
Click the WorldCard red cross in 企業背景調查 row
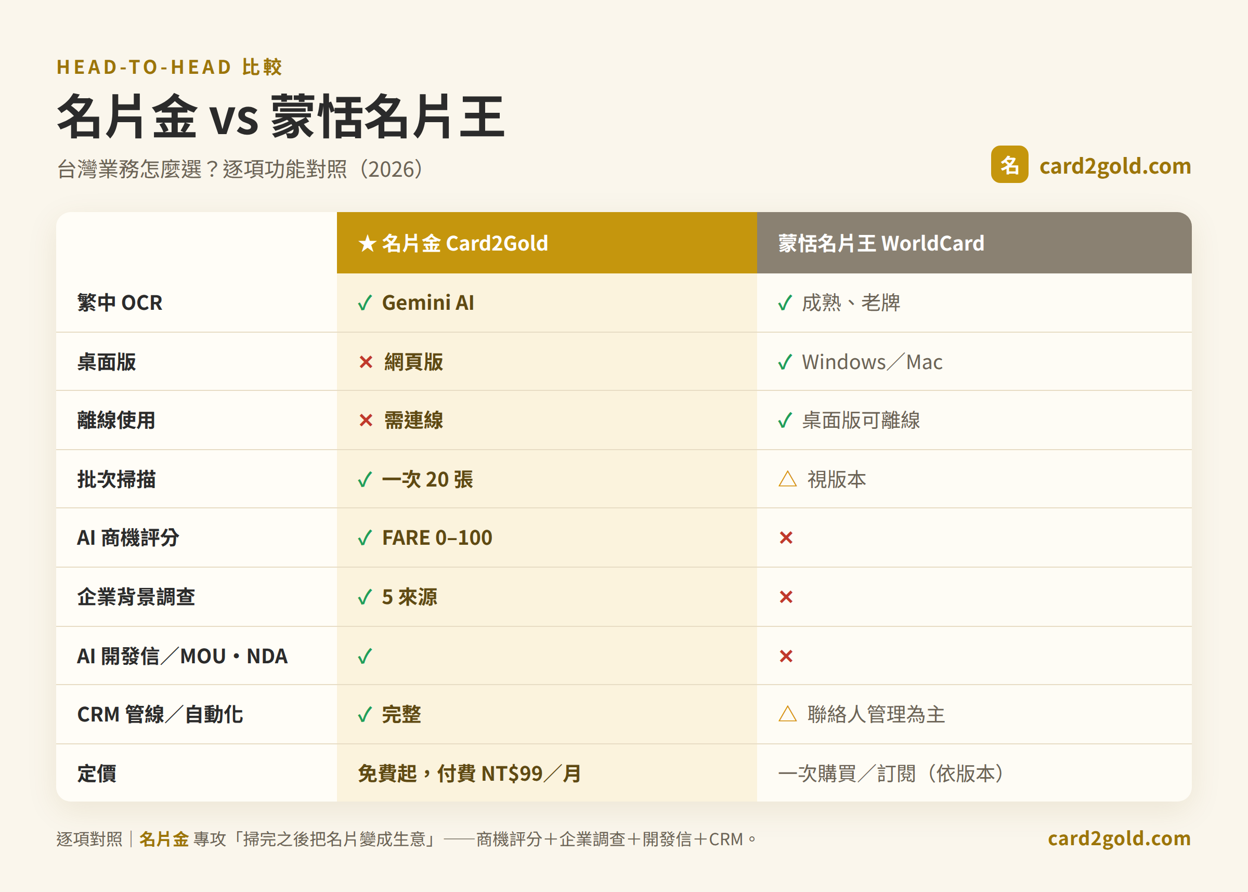pyautogui.click(x=786, y=597)
